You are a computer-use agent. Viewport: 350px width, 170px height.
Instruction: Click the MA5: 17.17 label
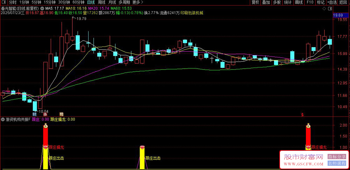(x=55, y=9)
